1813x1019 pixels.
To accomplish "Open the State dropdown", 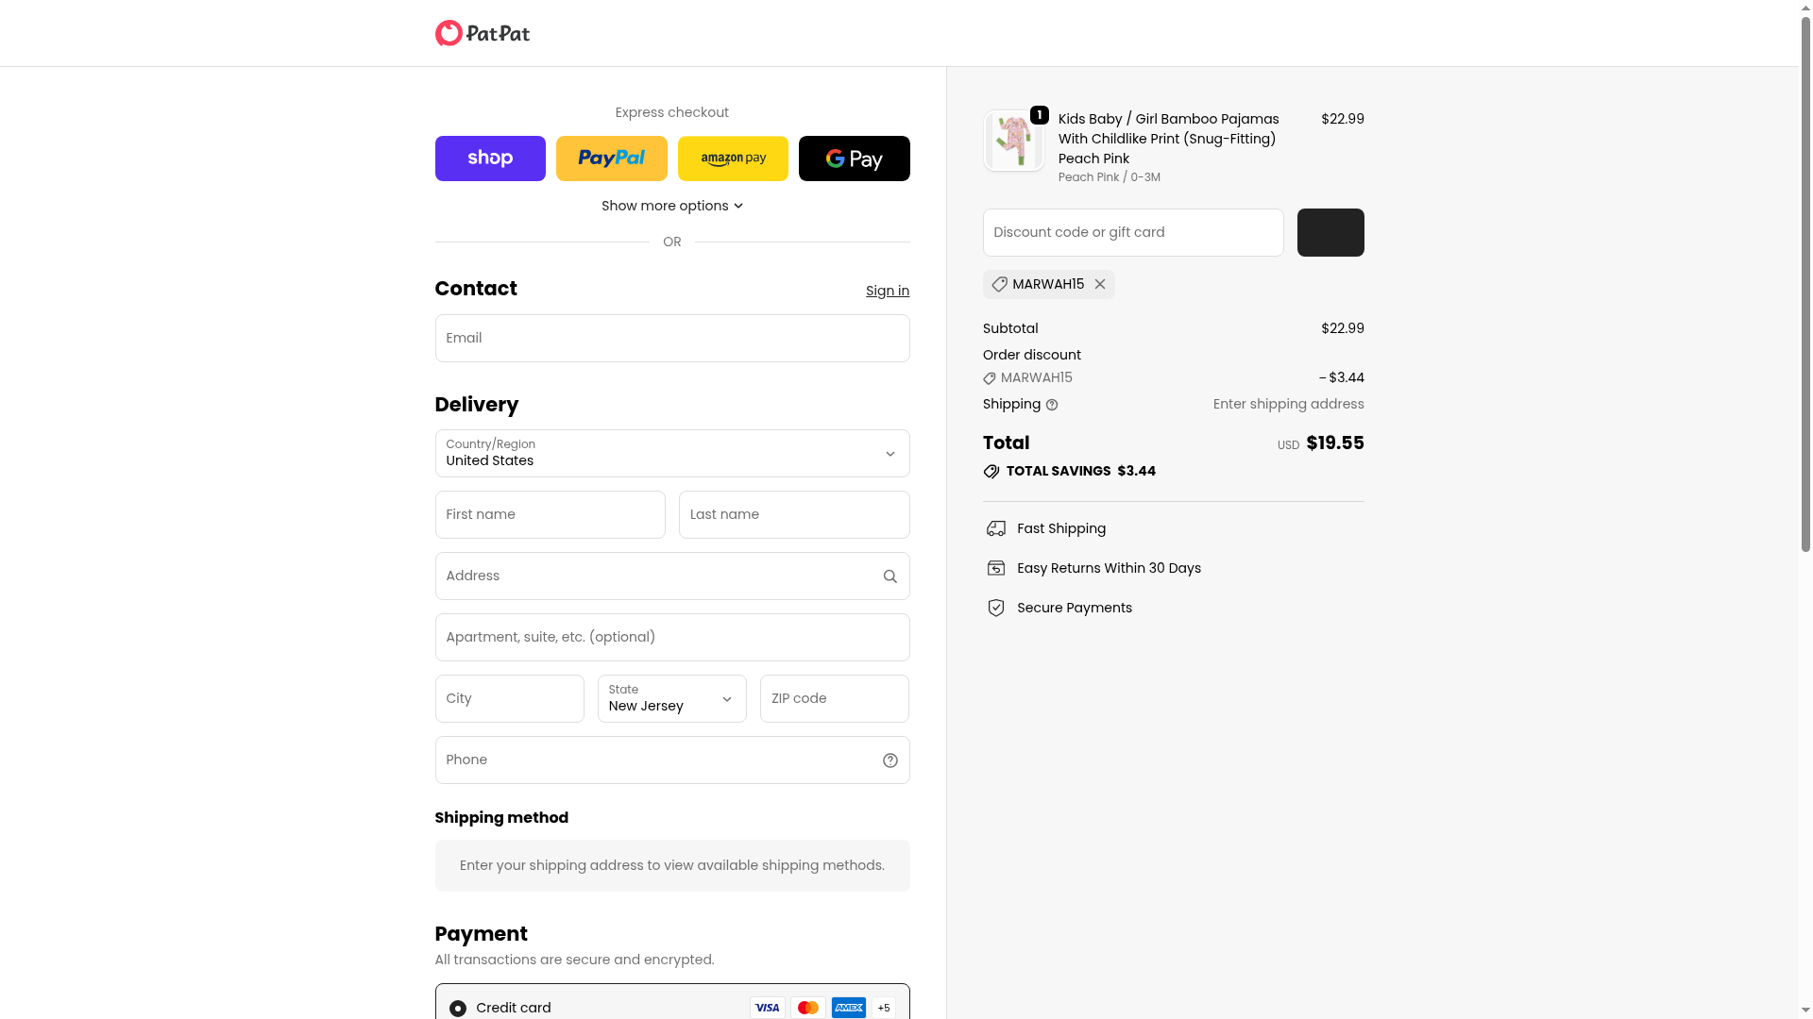I will pos(671,699).
